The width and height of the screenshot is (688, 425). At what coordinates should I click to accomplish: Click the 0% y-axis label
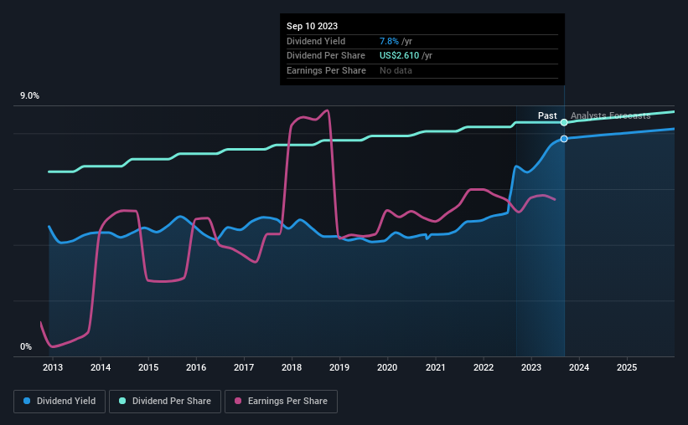pos(26,346)
